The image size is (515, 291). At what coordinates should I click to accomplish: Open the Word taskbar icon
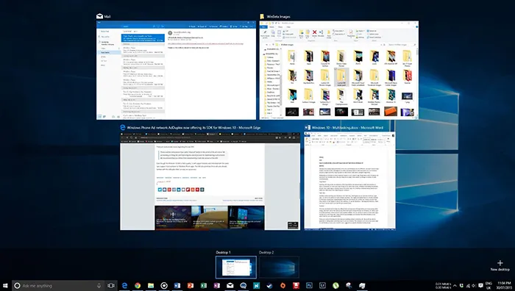pos(177,285)
